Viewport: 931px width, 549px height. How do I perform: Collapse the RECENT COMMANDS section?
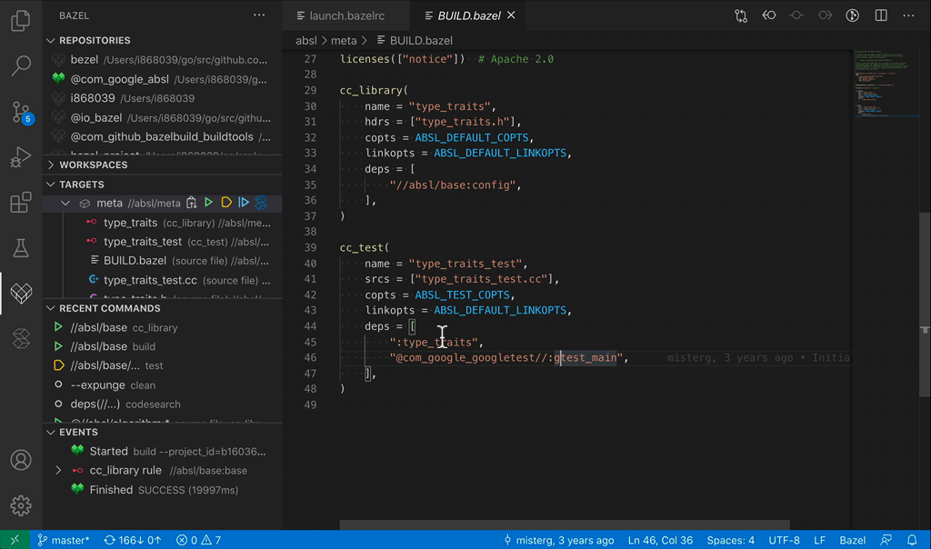point(51,309)
